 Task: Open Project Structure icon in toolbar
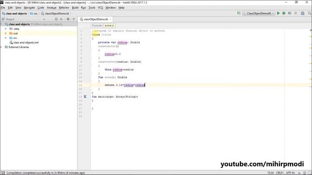tap(303, 13)
